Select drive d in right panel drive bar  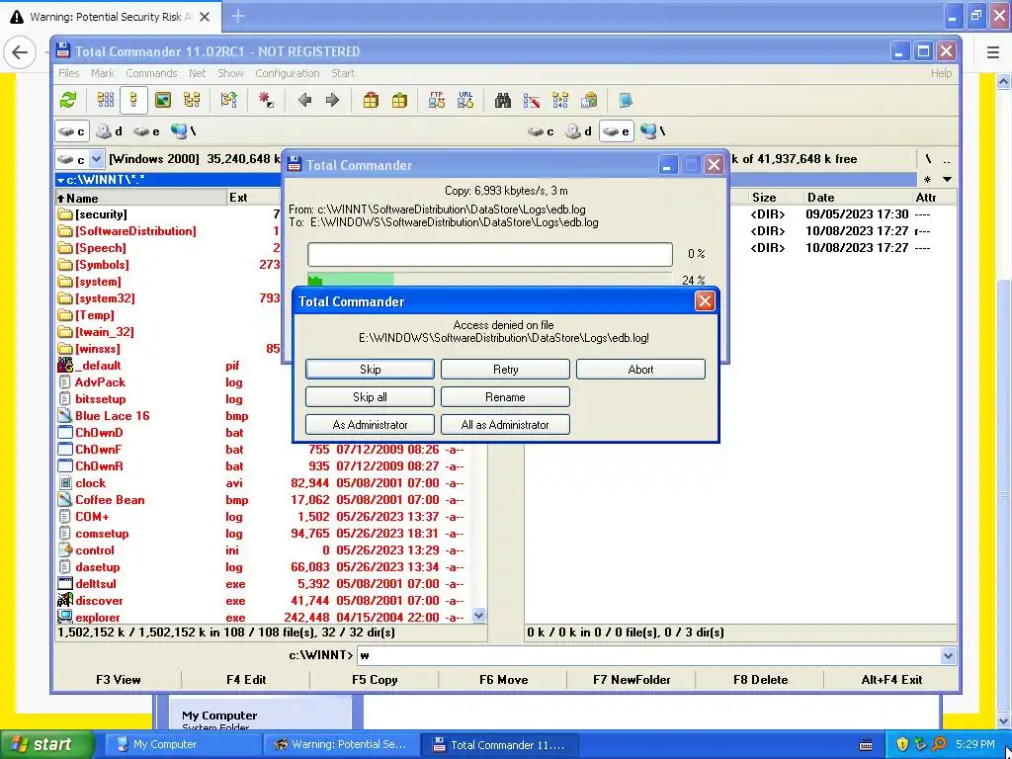click(x=578, y=131)
